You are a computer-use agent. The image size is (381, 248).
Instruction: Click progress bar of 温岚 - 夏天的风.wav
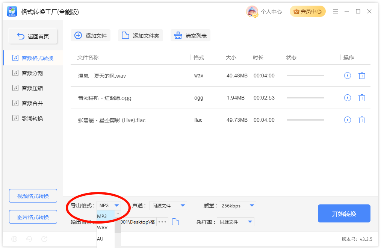[x=305, y=76]
